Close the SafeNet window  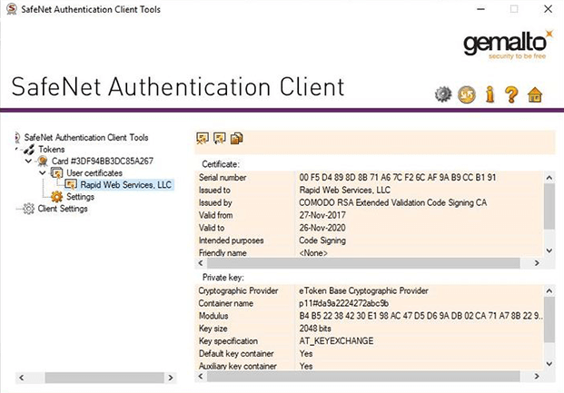[548, 9]
